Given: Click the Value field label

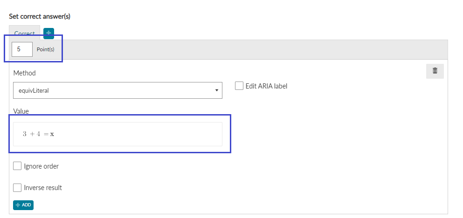Looking at the screenshot, I should pyautogui.click(x=21, y=111).
